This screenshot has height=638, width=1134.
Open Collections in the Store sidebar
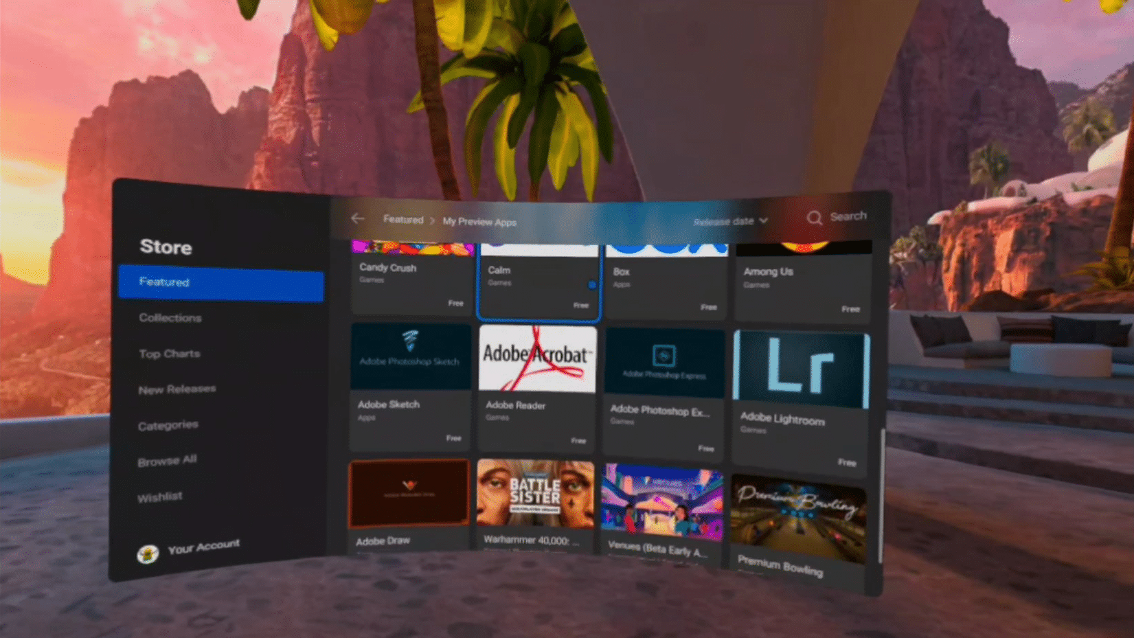tap(170, 318)
